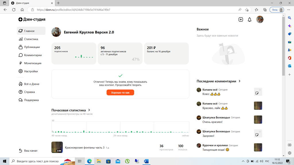Click the channel avatar next to Евгений Круглов
Screen dimensions: 294x165
(56, 32)
